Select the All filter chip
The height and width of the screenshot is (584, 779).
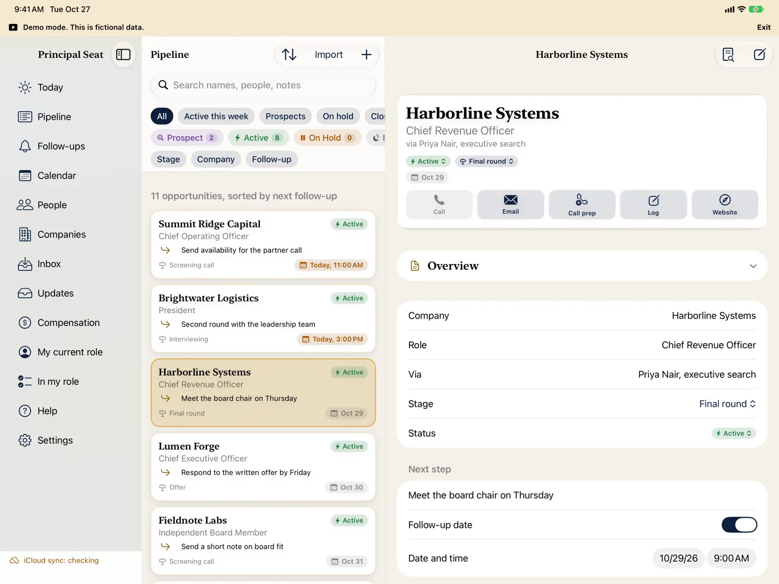coord(162,116)
